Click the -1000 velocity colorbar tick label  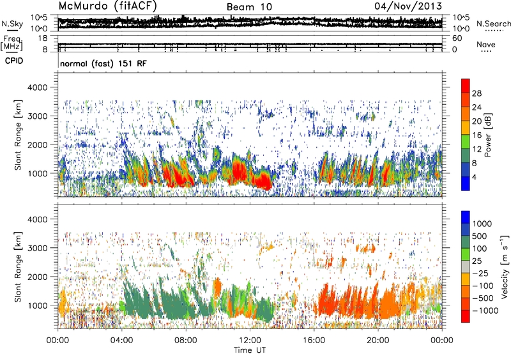pyautogui.click(x=485, y=311)
